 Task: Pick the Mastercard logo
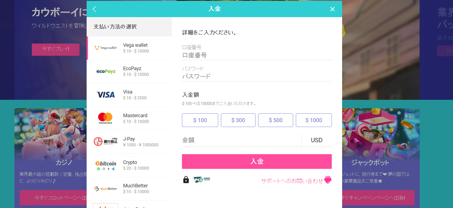point(105,118)
